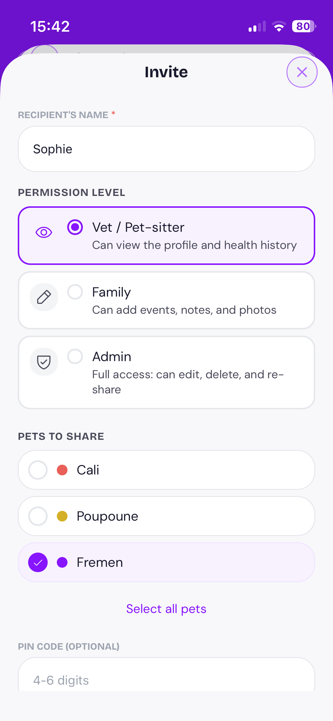Viewport: 333px width, 721px height.
Task: Click the eye icon for Vet / Pet-sitter
Action: [44, 232]
